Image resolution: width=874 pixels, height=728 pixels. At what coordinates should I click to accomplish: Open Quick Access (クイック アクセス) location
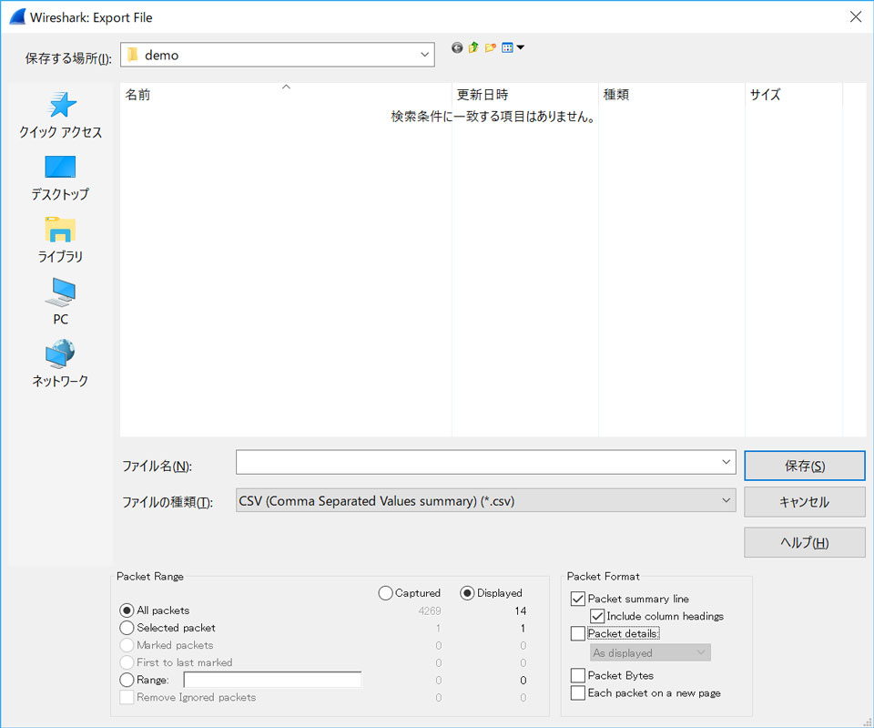(60, 116)
